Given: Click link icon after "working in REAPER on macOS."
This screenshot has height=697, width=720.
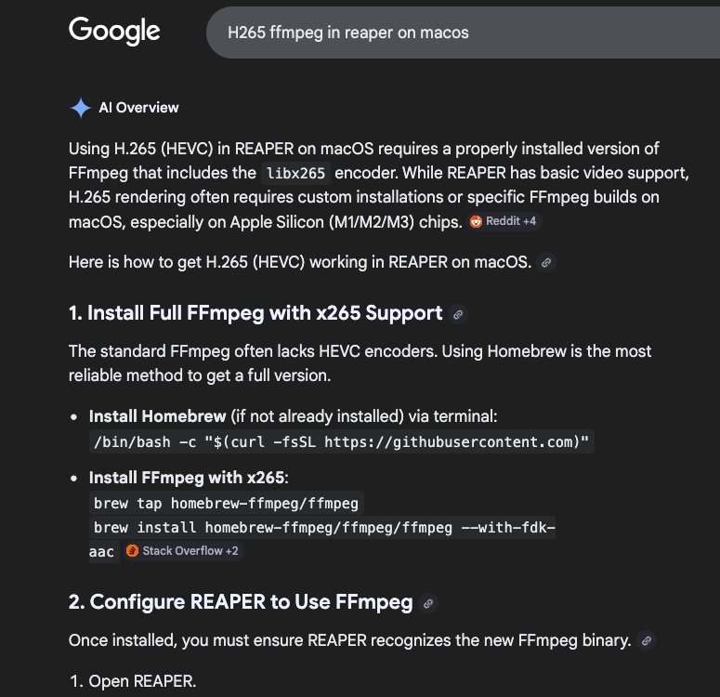Looking at the screenshot, I should click(x=546, y=263).
